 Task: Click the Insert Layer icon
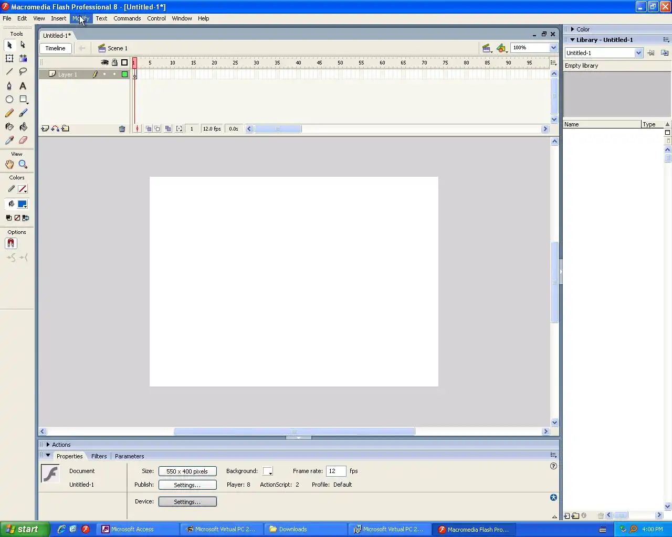(x=45, y=128)
